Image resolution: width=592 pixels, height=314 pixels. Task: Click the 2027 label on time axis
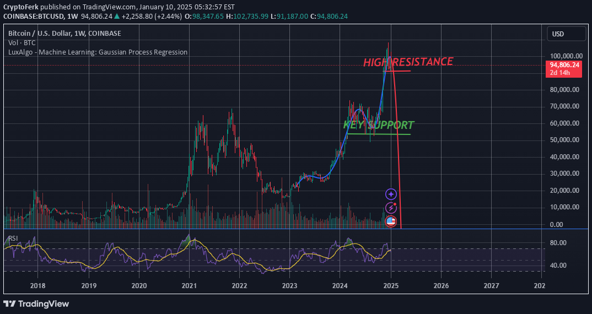(x=491, y=286)
